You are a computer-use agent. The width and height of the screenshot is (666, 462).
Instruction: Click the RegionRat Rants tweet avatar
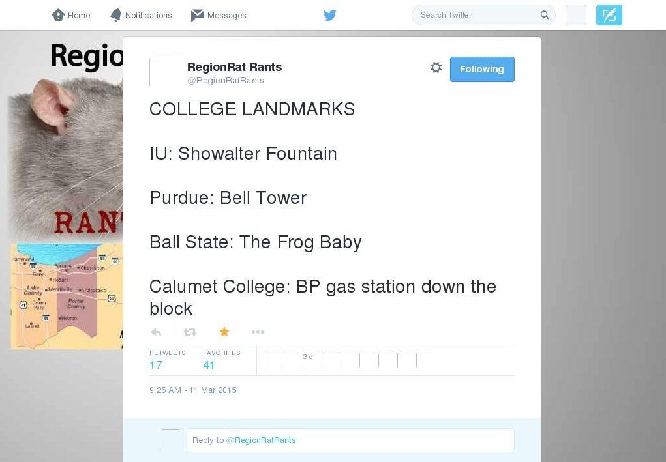(164, 72)
